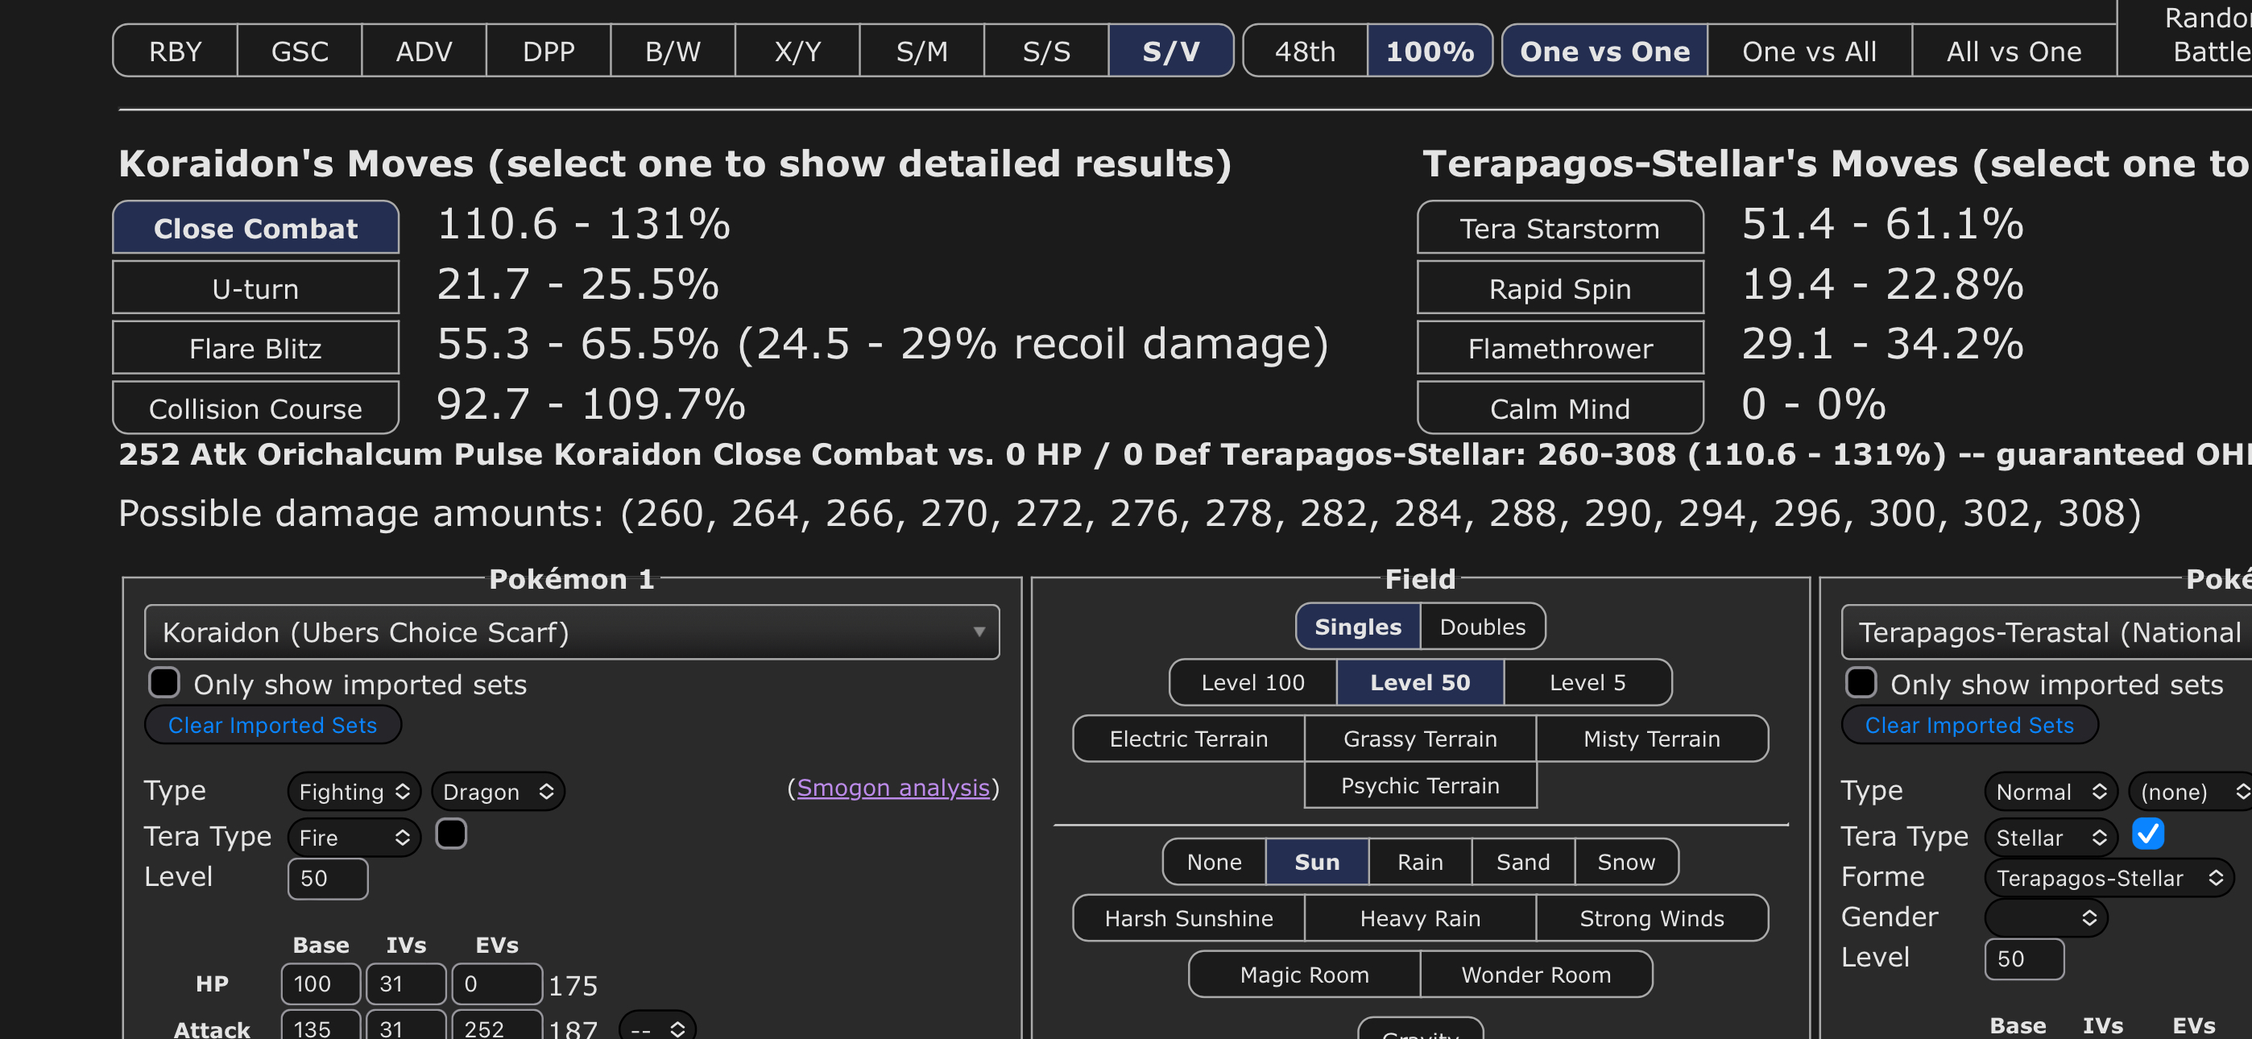Click Koraidon's Attack EVs input field
Image resolution: width=2252 pixels, height=1039 pixels.
click(495, 1027)
